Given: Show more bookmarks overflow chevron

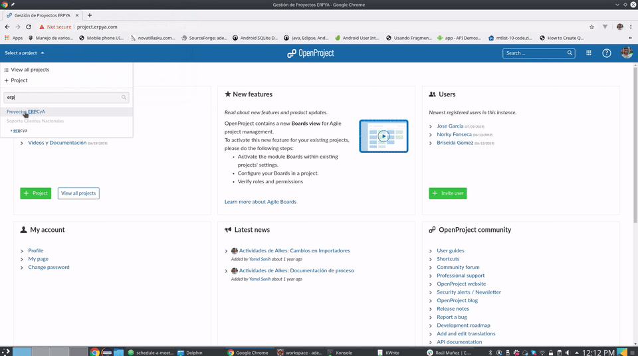Looking at the screenshot, I should pyautogui.click(x=630, y=38).
